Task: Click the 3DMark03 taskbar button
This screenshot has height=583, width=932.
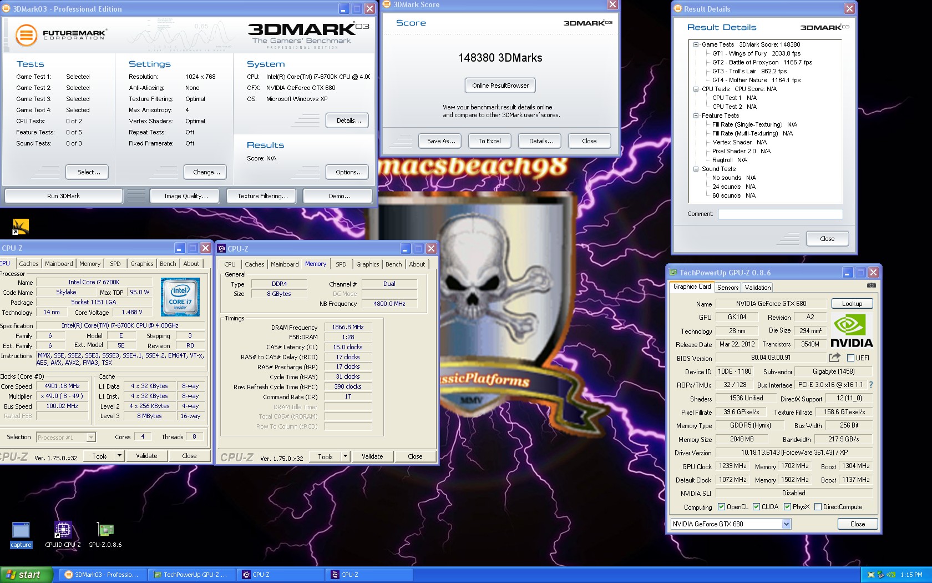Action: [x=103, y=575]
